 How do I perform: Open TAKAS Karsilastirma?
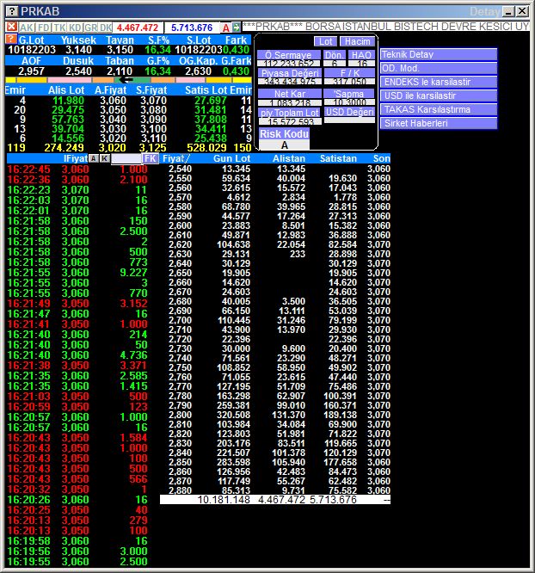pos(439,109)
